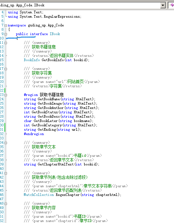The height and width of the screenshot is (223, 174).
Task: Click the GetBookAuthor method declaration
Action: tap(62, 108)
